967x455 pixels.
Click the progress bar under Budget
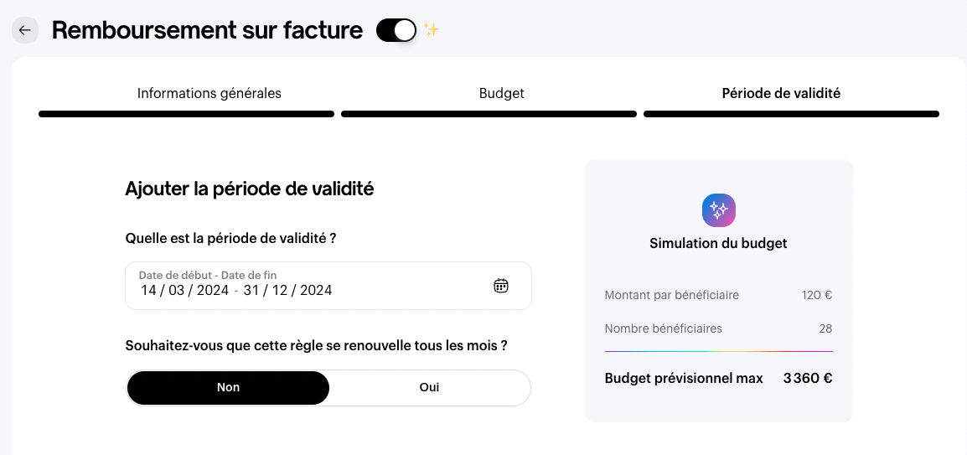point(489,114)
